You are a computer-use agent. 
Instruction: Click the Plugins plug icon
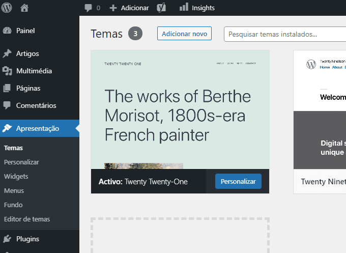7,239
